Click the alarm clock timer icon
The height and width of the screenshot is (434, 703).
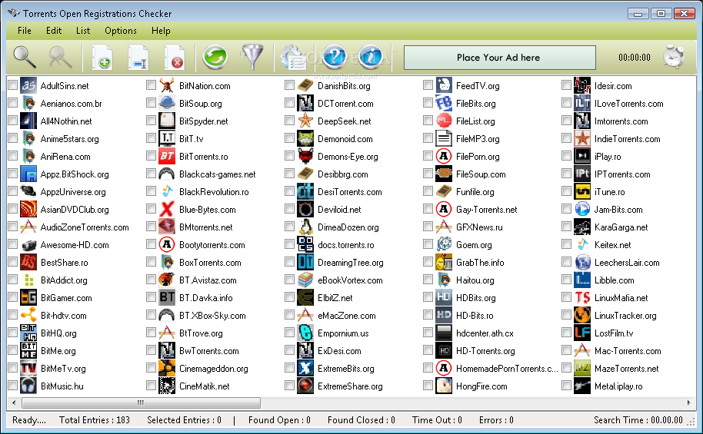[x=674, y=57]
